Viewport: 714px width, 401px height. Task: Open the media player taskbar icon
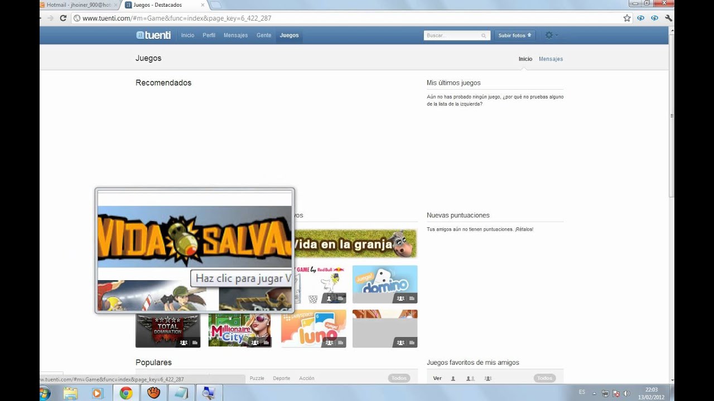(x=98, y=393)
